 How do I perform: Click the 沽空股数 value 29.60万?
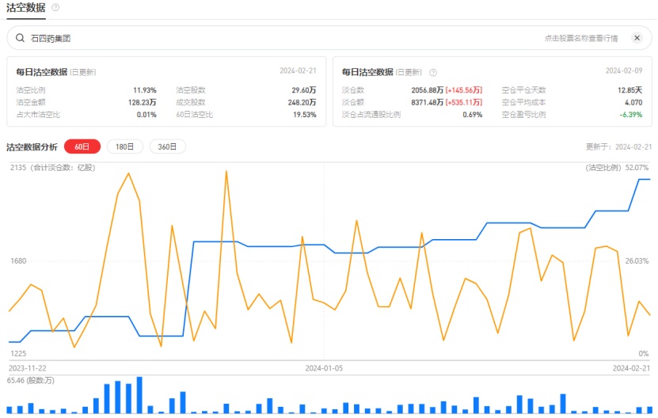pyautogui.click(x=304, y=90)
